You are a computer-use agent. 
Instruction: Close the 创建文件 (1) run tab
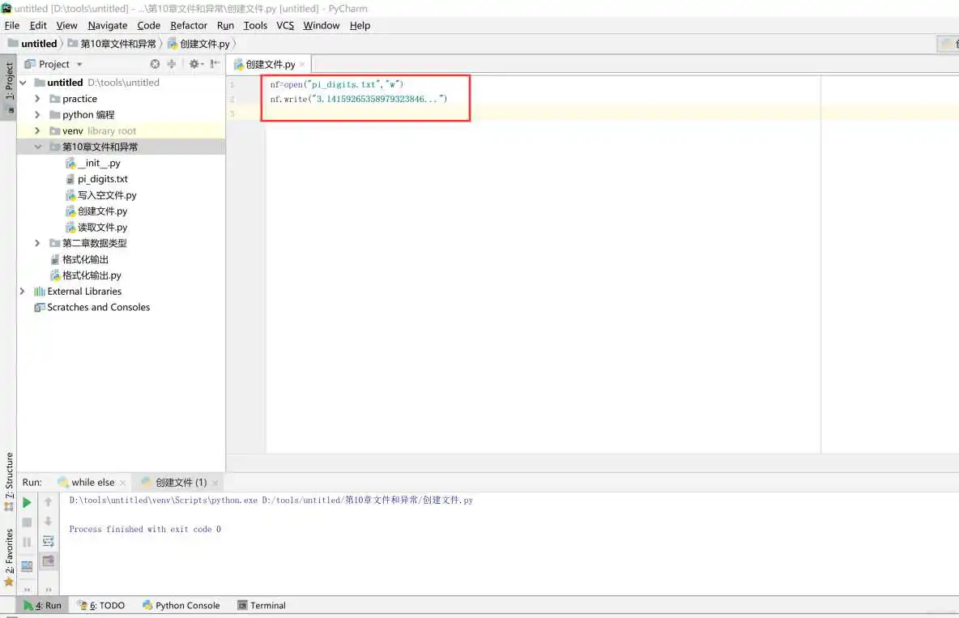pyautogui.click(x=215, y=483)
